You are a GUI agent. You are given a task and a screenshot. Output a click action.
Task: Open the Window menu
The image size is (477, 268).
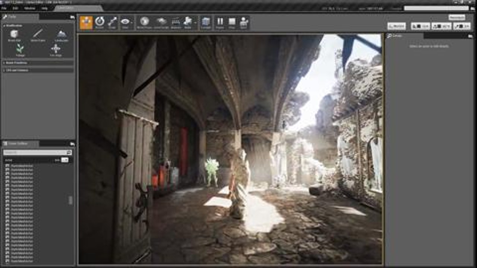pos(29,8)
